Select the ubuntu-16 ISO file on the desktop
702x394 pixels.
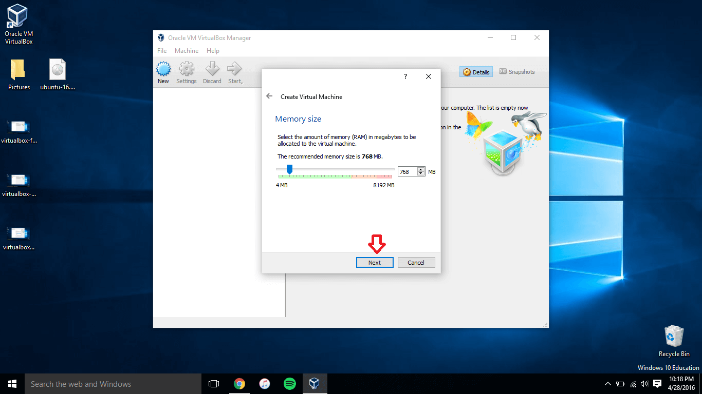click(58, 74)
